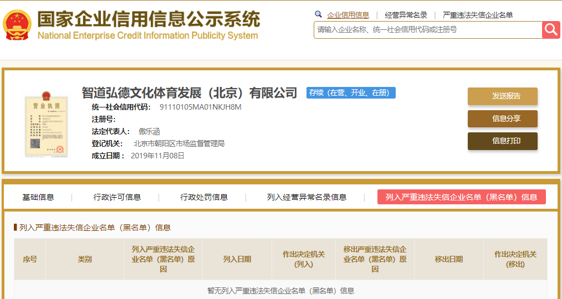Click the 注册号 label

point(104,119)
